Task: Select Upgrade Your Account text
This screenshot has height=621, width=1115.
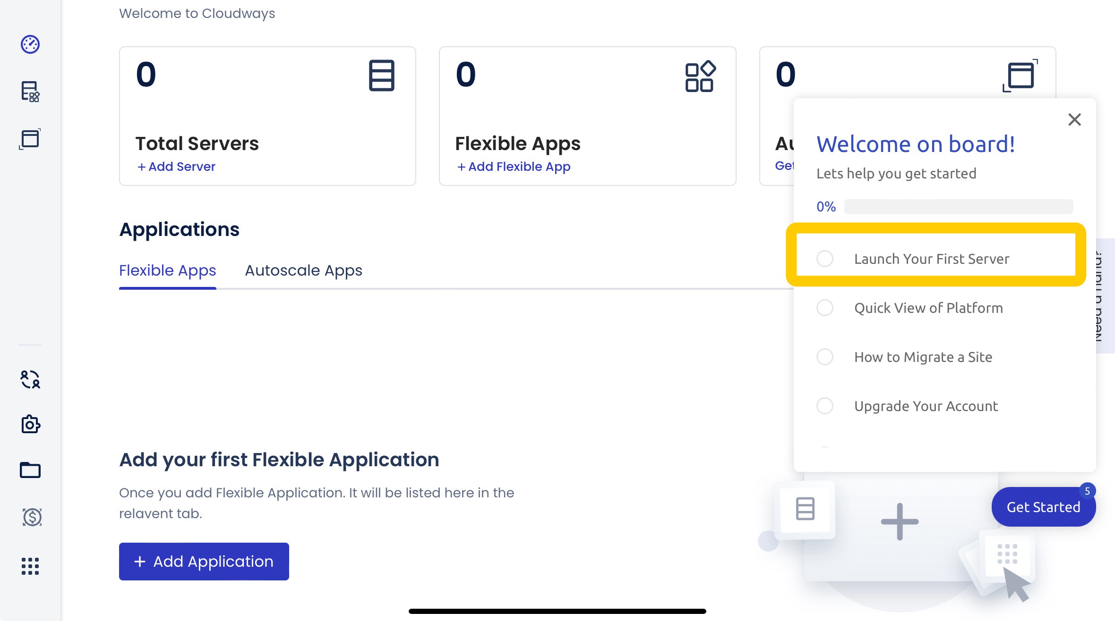Action: tap(926, 406)
